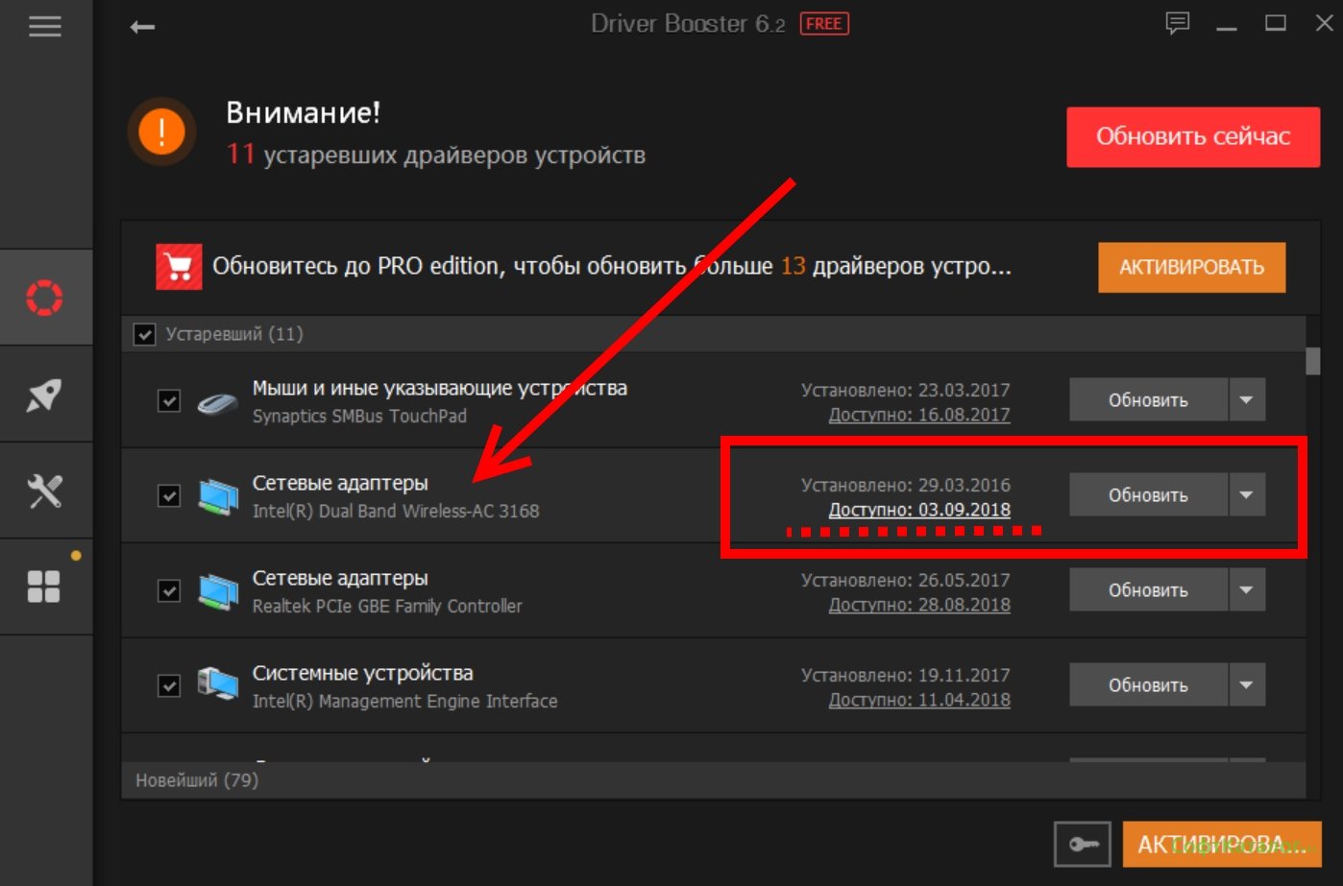Viewport: 1343px width, 886px height.
Task: Select Intel(R) Management Engine Interface text
Action: (x=404, y=702)
